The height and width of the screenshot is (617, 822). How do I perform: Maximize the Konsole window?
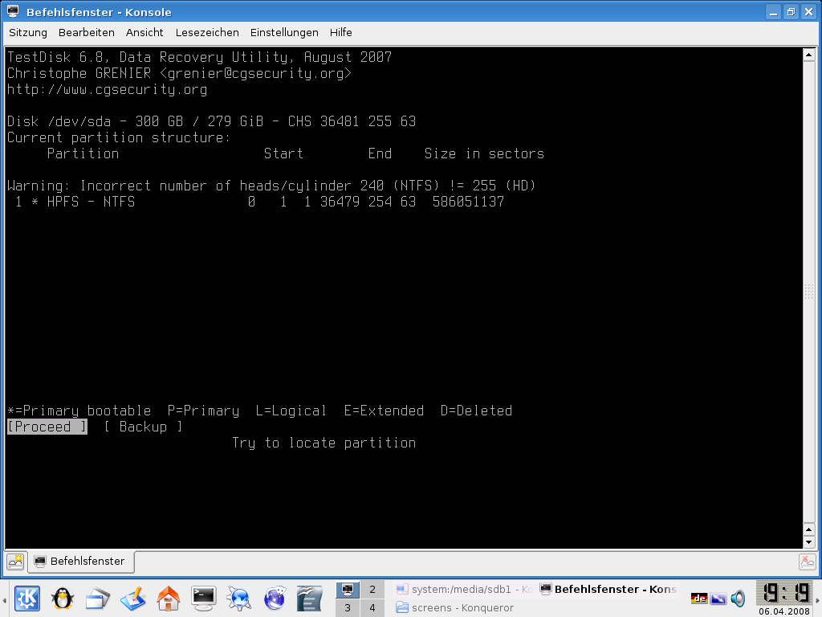point(791,12)
